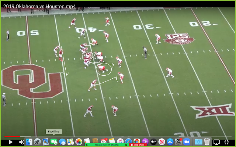The width and height of the screenshot is (236, 147).
Task: Click the video title '2019 Oklahoma vs Houston.mp4'
Action: pos(39,7)
